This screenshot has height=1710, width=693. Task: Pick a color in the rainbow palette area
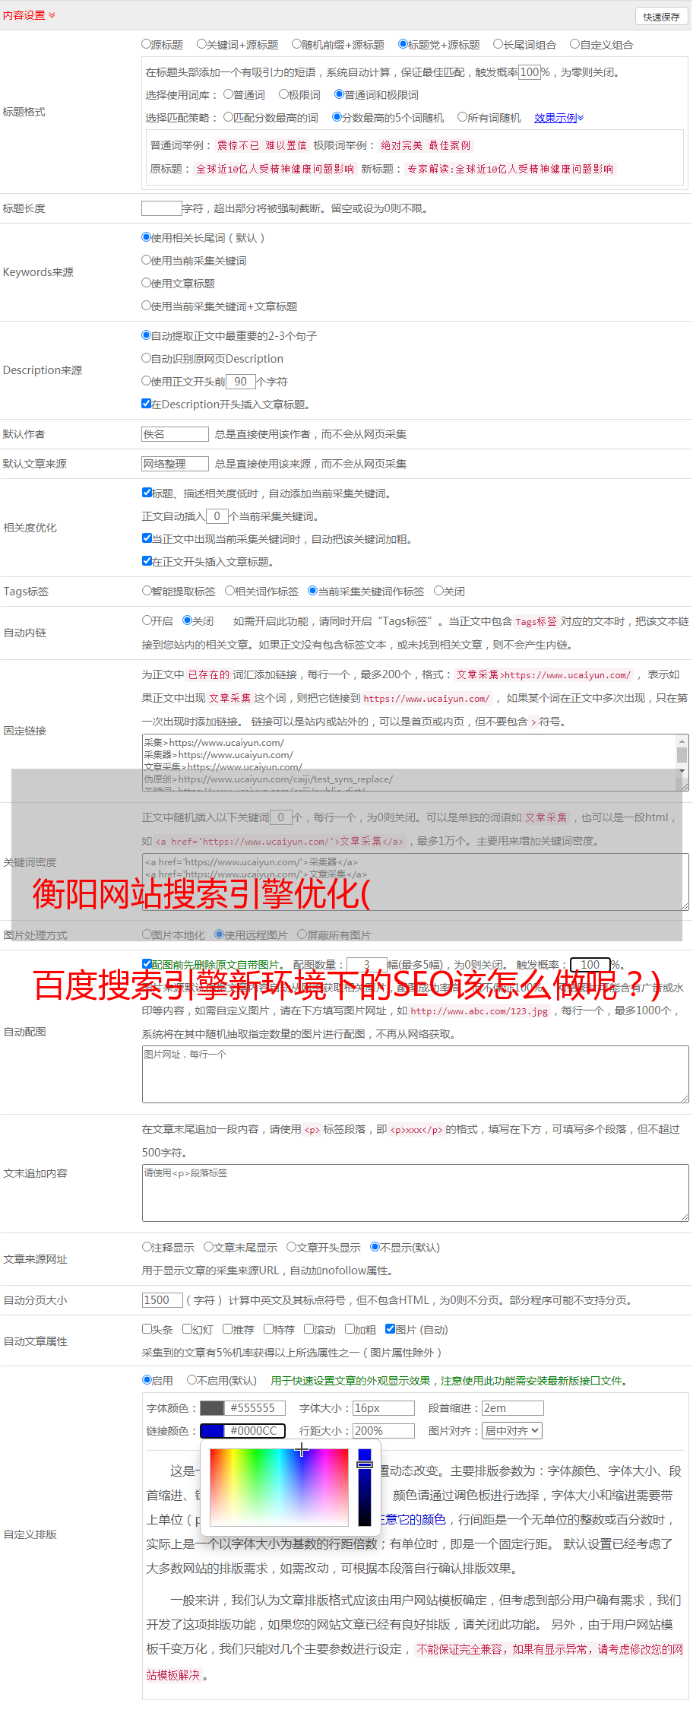(x=279, y=1486)
